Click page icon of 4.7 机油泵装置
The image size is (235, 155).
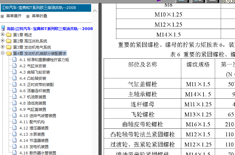point(15,97)
